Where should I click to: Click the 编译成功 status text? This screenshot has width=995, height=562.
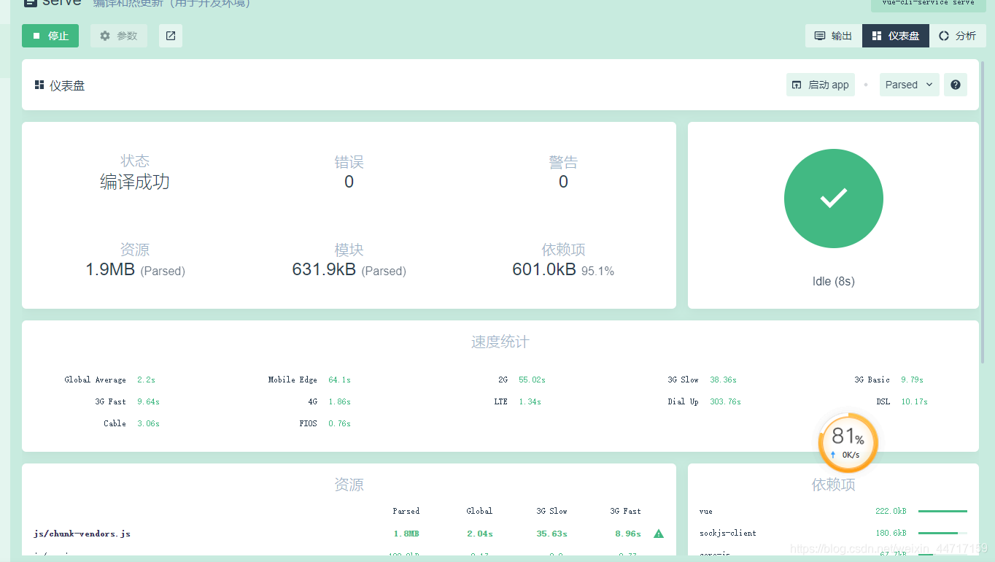pos(135,182)
